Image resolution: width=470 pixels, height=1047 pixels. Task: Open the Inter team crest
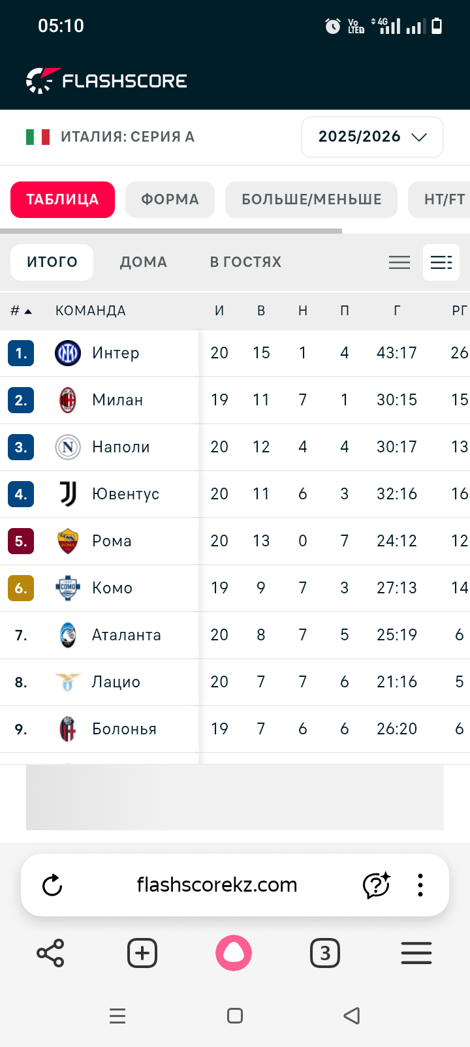point(68,353)
